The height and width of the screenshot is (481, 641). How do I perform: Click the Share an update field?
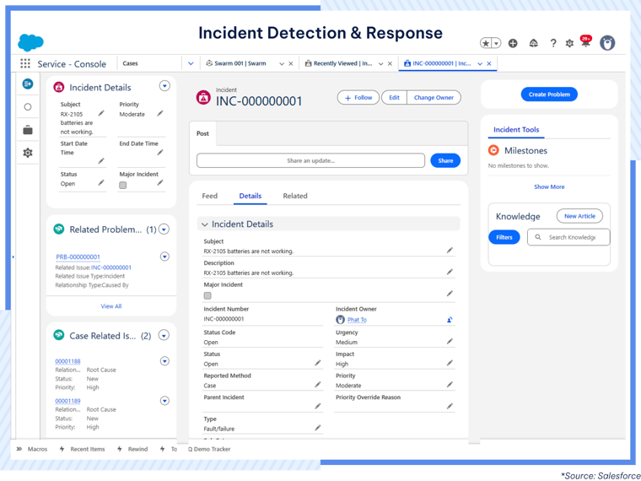310,160
